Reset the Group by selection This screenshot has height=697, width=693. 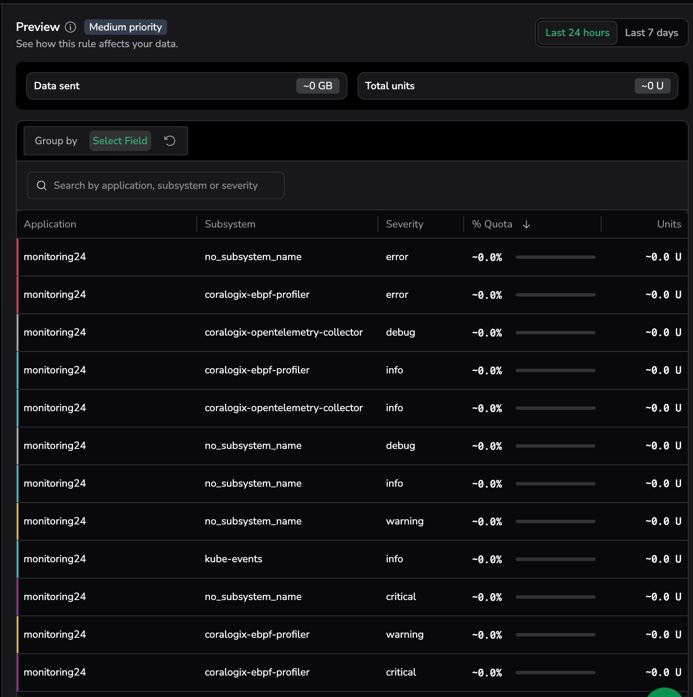[x=170, y=141]
